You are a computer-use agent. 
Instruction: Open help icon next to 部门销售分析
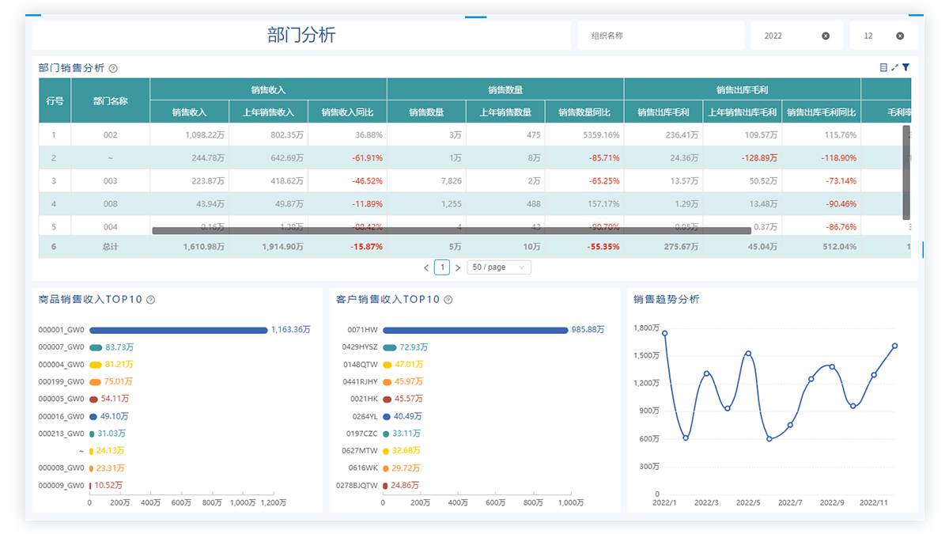pyautogui.click(x=113, y=69)
